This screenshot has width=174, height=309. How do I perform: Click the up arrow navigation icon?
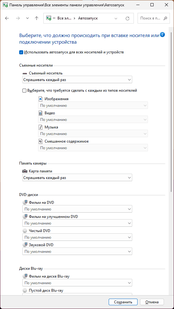(36, 18)
